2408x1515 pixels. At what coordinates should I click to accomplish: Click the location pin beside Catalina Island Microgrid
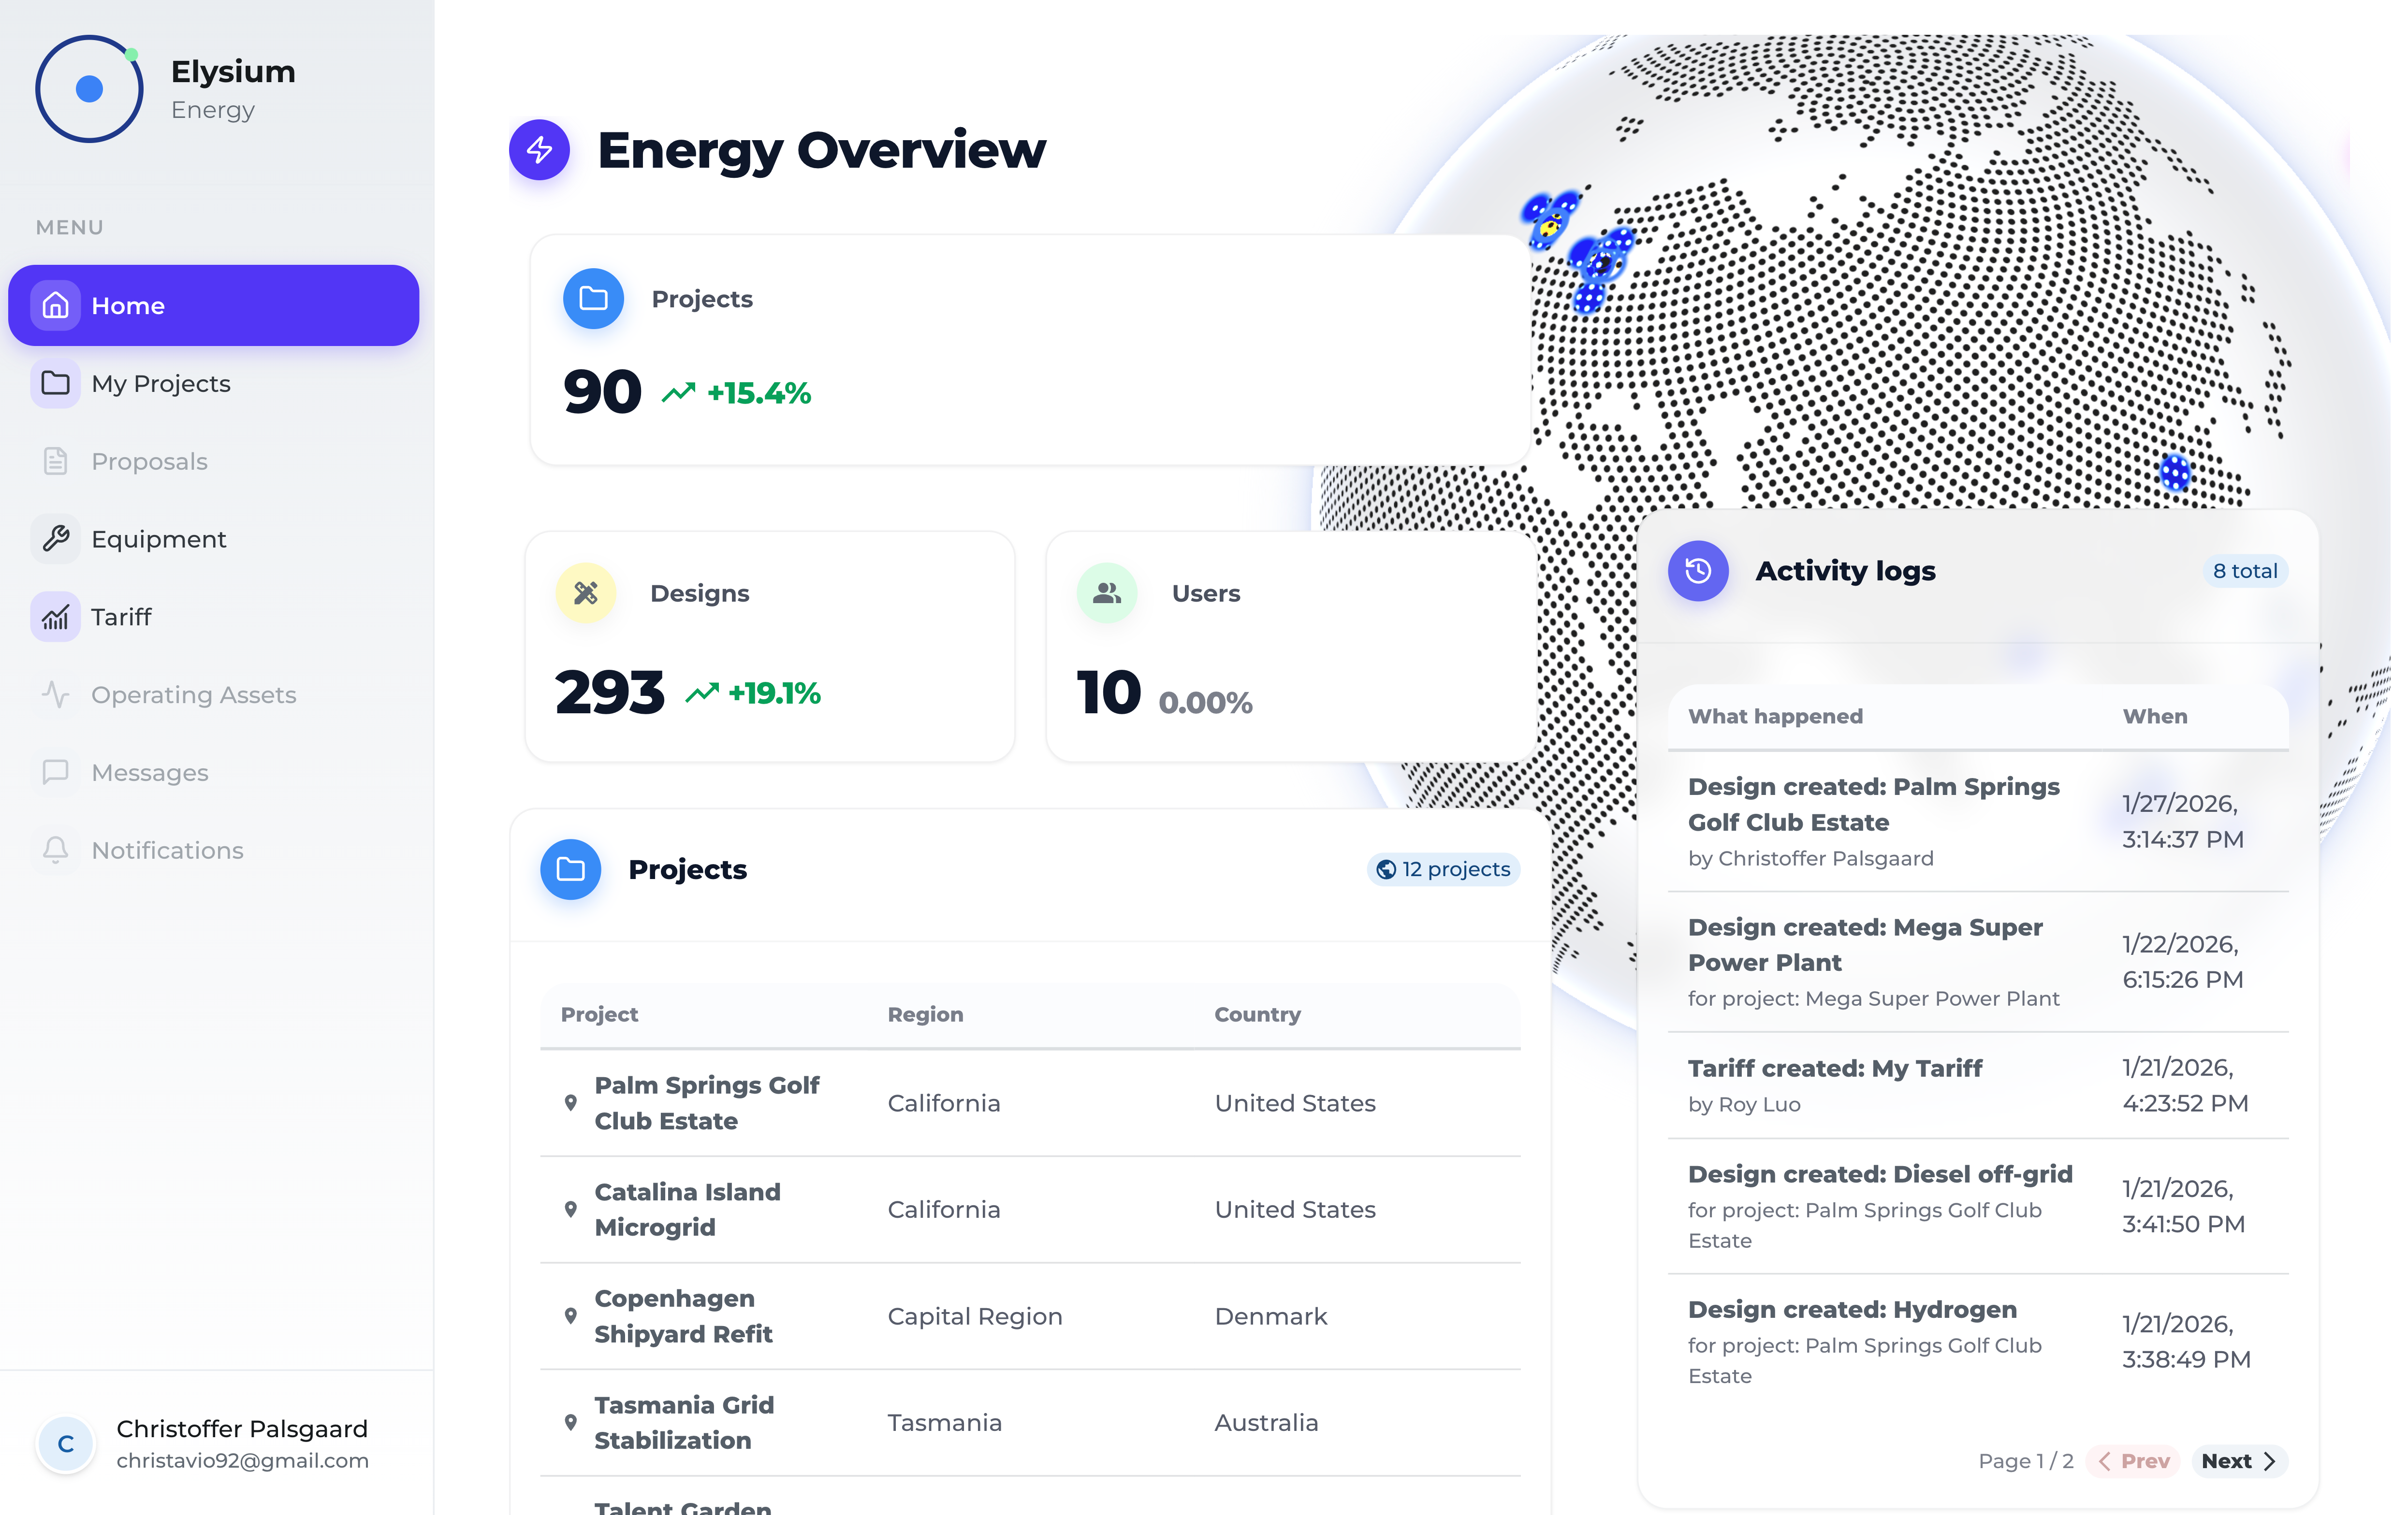[570, 1209]
